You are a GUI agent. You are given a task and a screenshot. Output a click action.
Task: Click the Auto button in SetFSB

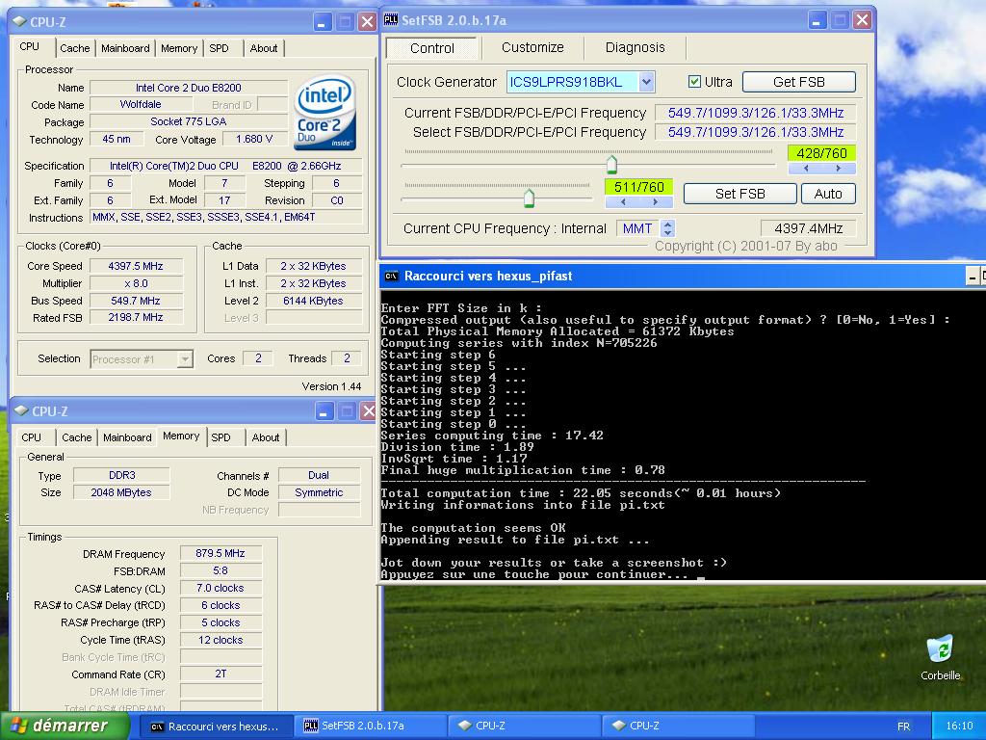(x=828, y=194)
